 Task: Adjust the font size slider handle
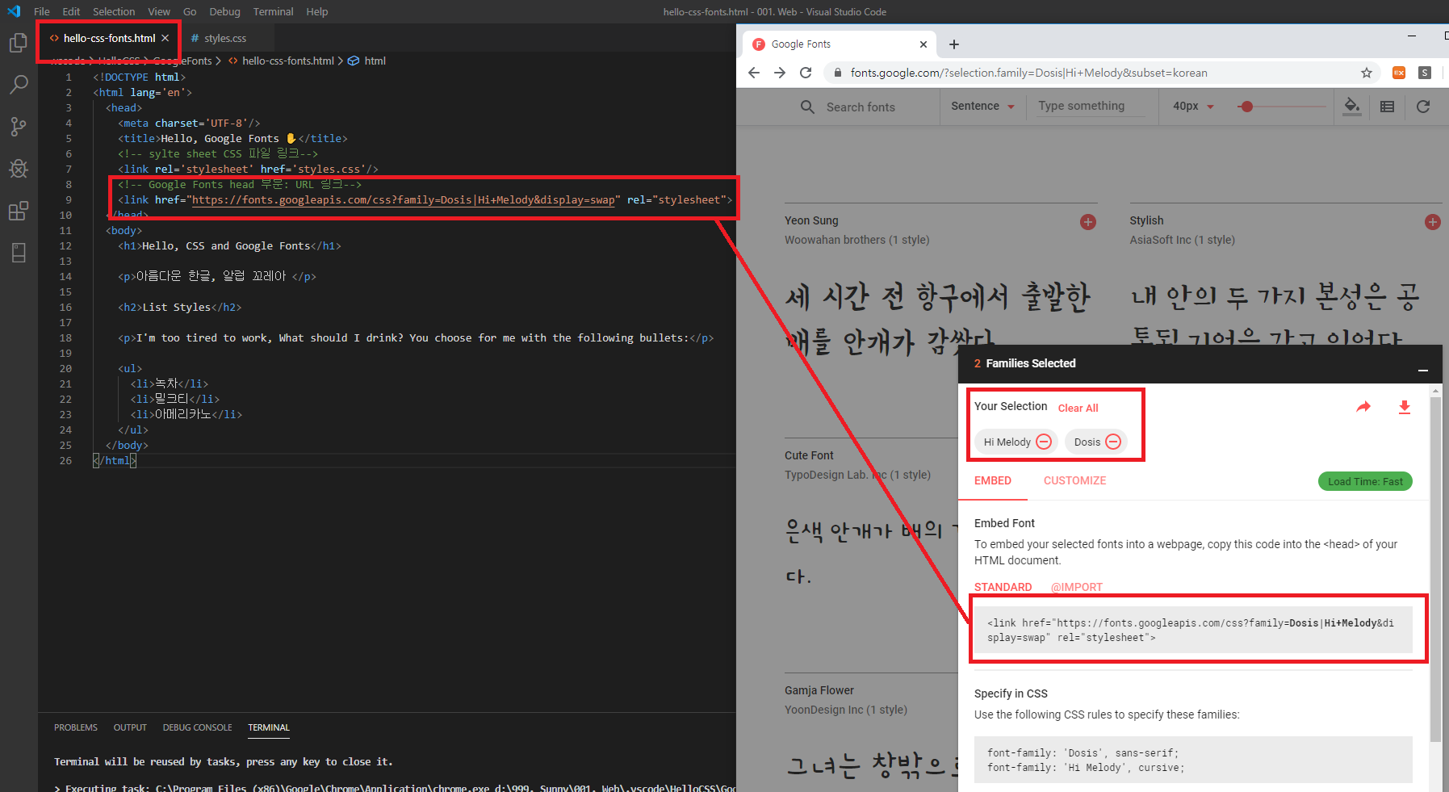point(1246,107)
